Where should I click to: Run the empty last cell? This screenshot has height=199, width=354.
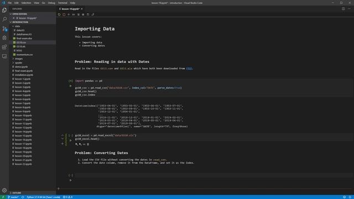[x=70, y=180]
